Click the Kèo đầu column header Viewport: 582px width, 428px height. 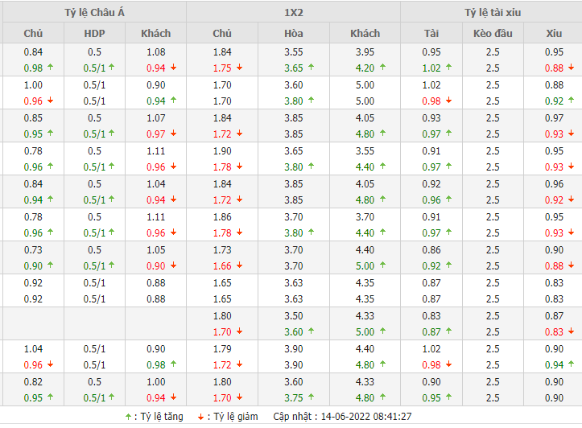coord(493,33)
